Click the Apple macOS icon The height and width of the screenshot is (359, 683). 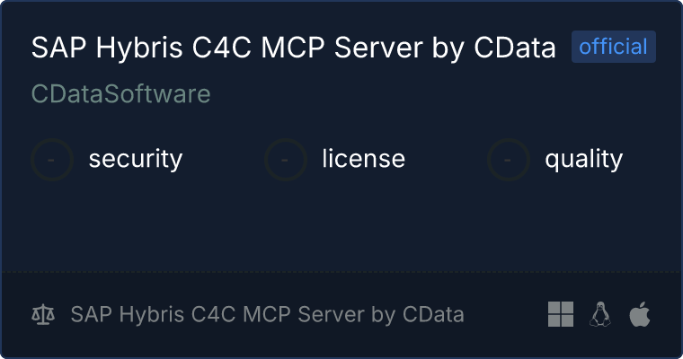(x=640, y=314)
